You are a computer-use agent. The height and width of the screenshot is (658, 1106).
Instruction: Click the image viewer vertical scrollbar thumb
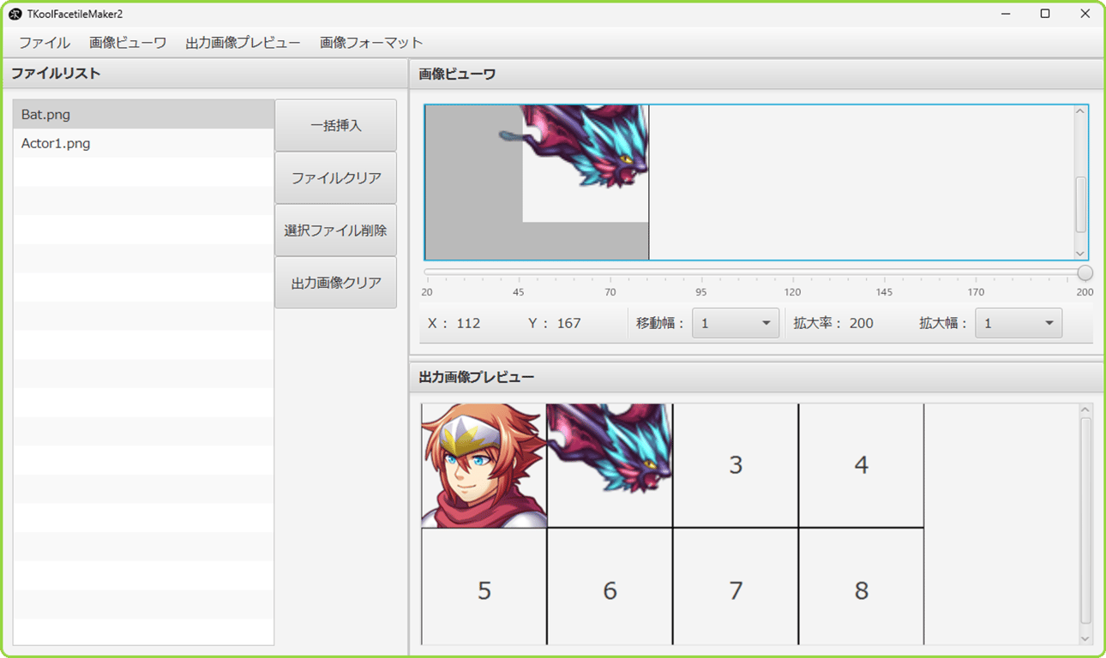coord(1080,204)
